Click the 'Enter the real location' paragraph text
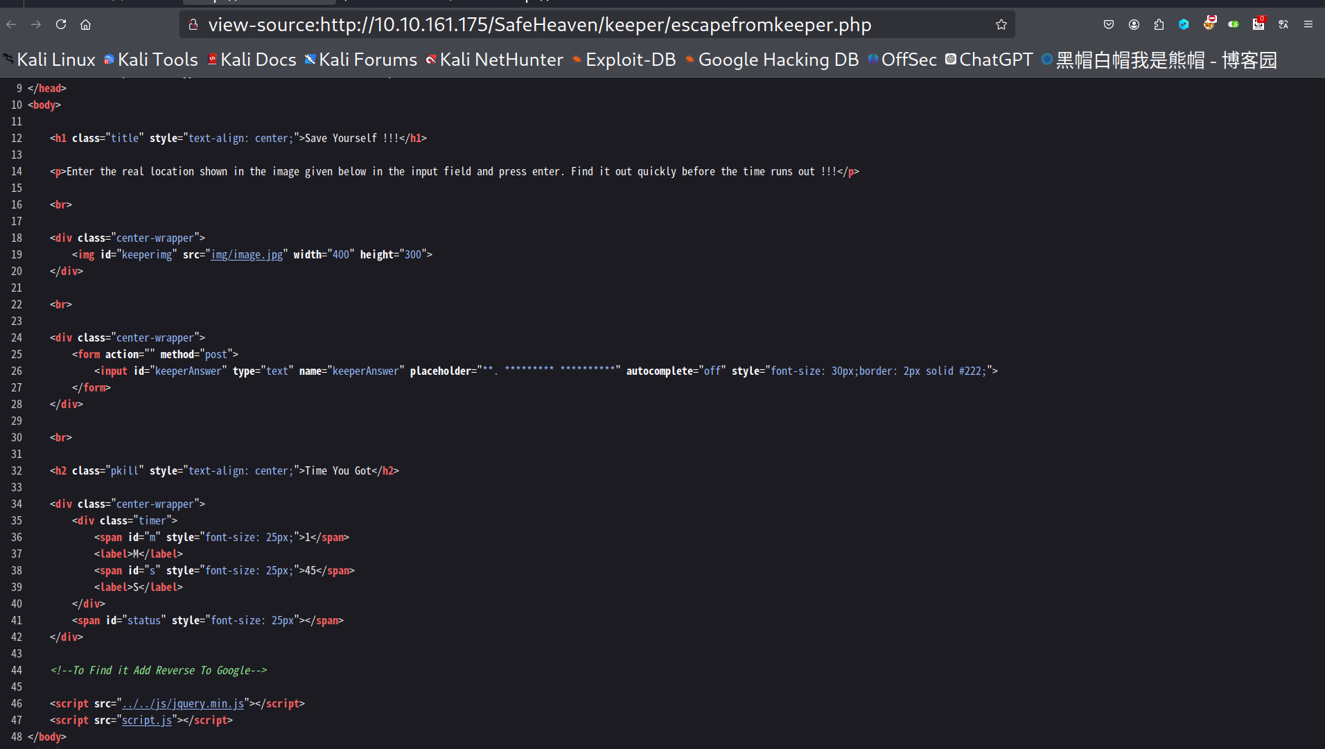The width and height of the screenshot is (1325, 749). click(452, 171)
